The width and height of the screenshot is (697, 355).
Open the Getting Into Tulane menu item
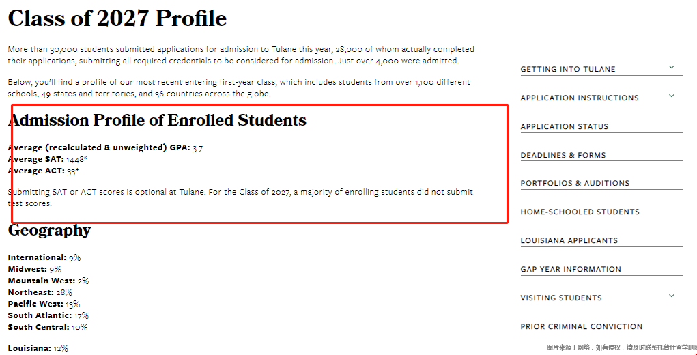pyautogui.click(x=568, y=70)
